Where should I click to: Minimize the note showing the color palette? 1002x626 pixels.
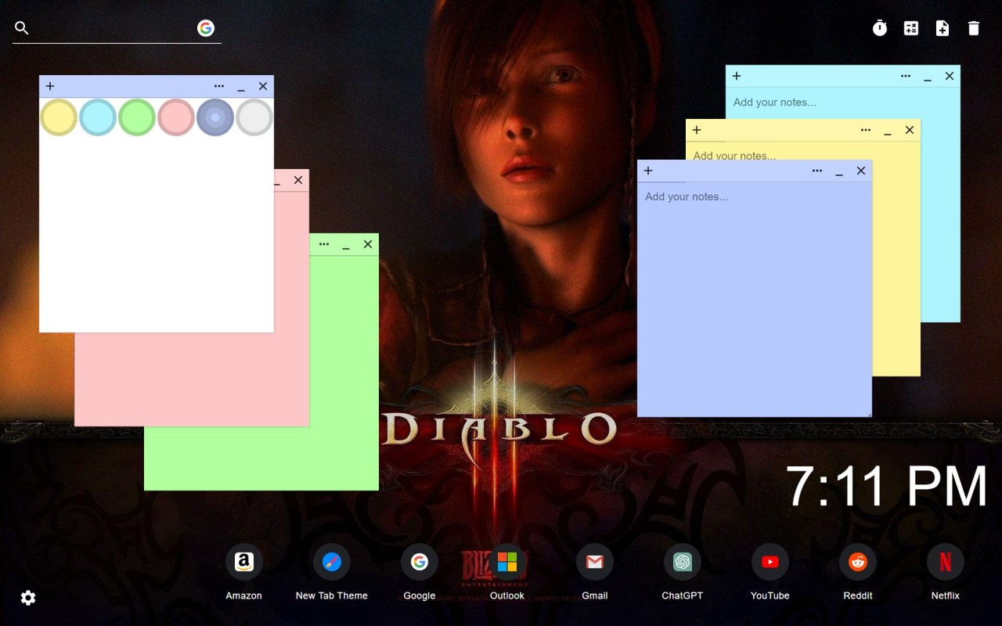pos(241,88)
